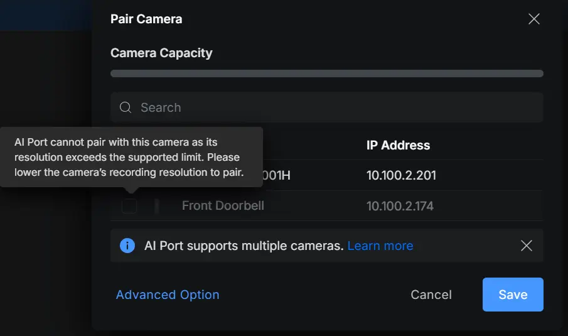Click the Camera Capacity label
Viewport: 568px width, 336px height.
tap(161, 53)
